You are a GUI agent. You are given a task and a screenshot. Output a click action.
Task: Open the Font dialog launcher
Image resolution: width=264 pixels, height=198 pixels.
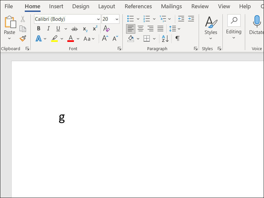tap(119, 49)
